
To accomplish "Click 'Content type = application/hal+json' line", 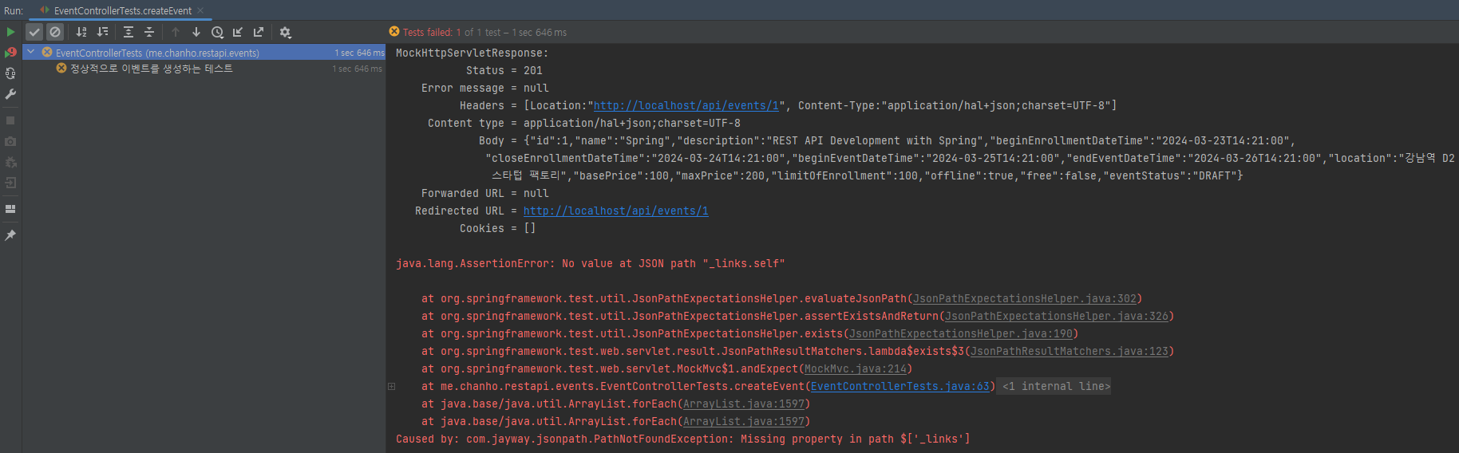I will coord(583,123).
